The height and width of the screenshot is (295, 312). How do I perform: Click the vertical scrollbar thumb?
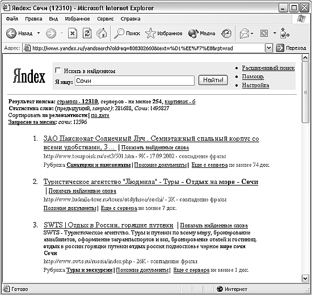point(305,92)
